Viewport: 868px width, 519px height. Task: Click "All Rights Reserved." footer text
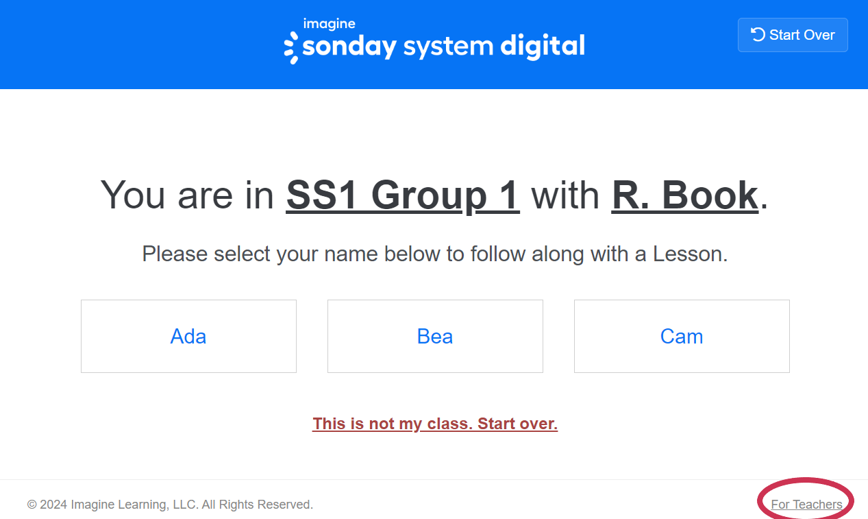pyautogui.click(x=257, y=505)
